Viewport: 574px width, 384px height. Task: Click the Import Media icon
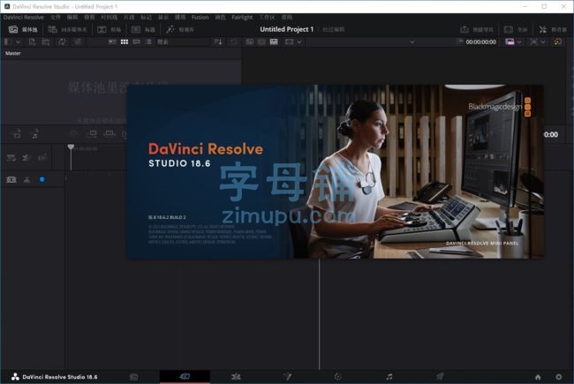pyautogui.click(x=32, y=42)
